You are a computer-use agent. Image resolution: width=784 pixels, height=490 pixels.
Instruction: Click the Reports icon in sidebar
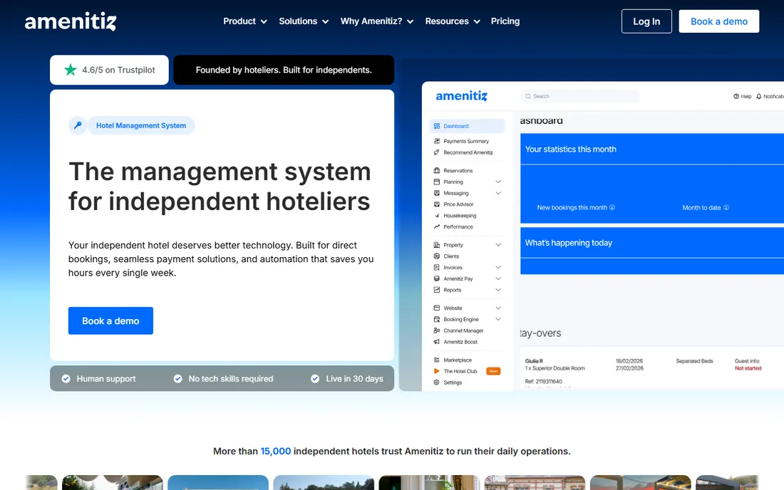point(436,290)
